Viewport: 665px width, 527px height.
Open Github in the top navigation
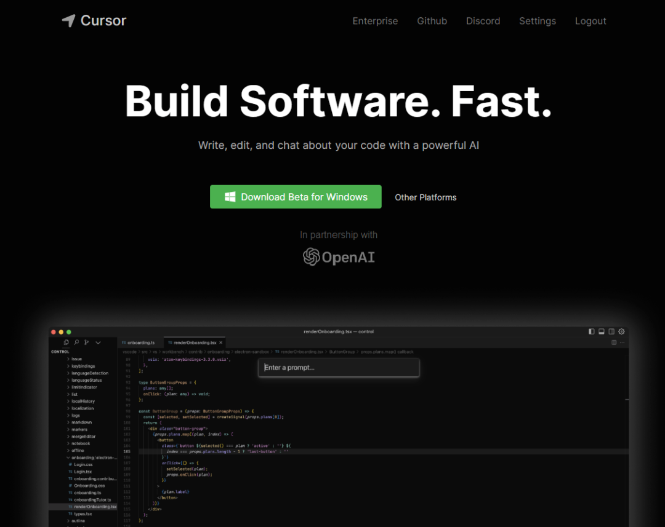click(x=432, y=21)
